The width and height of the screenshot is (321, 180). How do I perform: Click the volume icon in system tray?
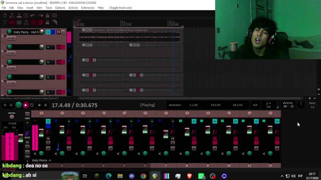(x=293, y=176)
